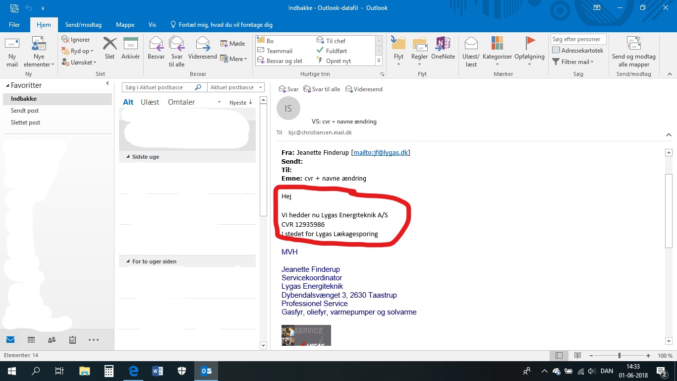Switch to Calendar view in navigation bar

[x=31, y=340]
